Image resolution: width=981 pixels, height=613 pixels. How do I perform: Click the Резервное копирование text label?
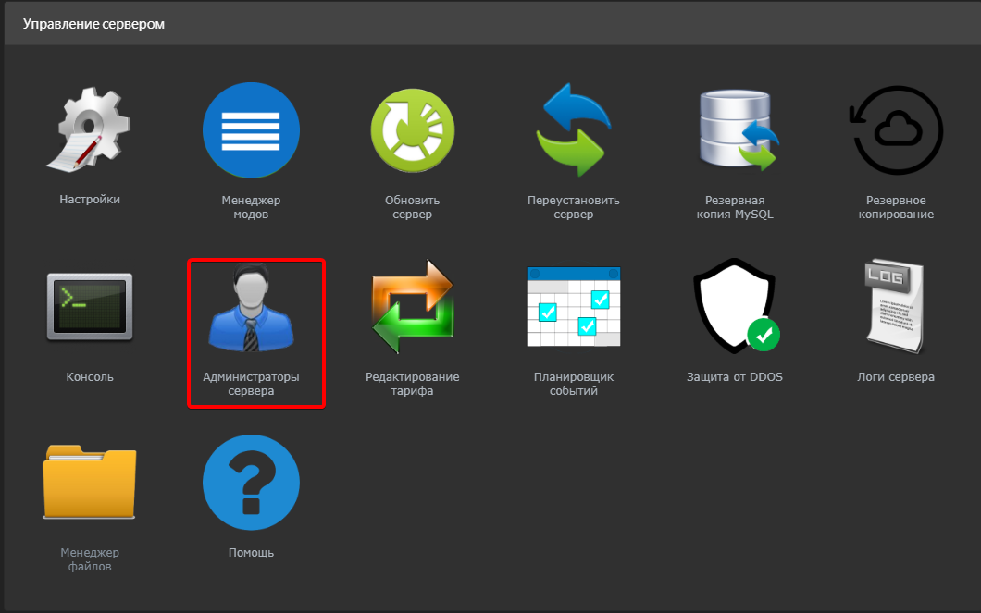pos(896,207)
